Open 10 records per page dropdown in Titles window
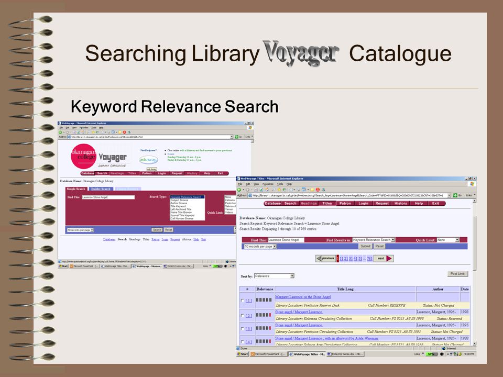503x377 pixels. (260, 246)
